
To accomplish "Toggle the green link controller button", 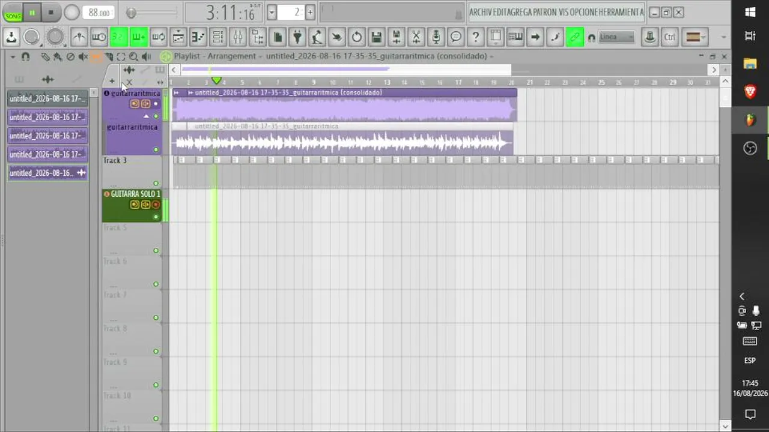I will coord(575,37).
